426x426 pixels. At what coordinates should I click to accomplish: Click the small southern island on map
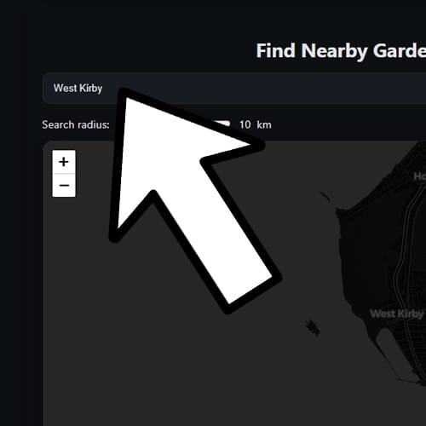[313, 327]
